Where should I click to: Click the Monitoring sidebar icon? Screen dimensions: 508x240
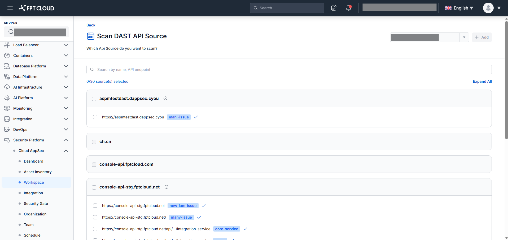[x=7, y=108]
